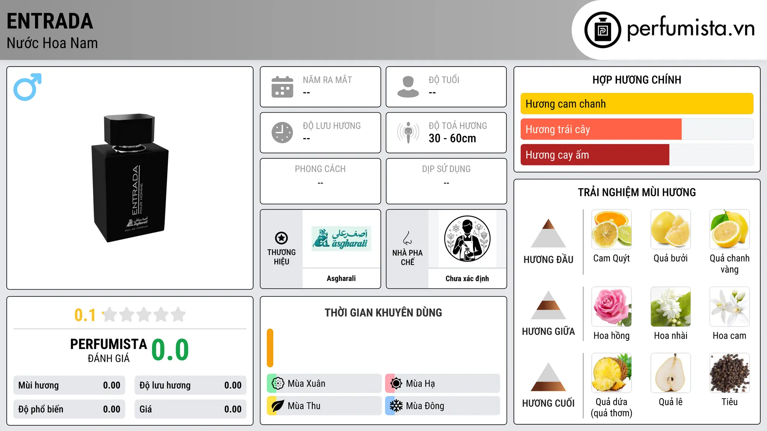Click the ENTRADA title heading
767x431 pixels.
[x=50, y=21]
